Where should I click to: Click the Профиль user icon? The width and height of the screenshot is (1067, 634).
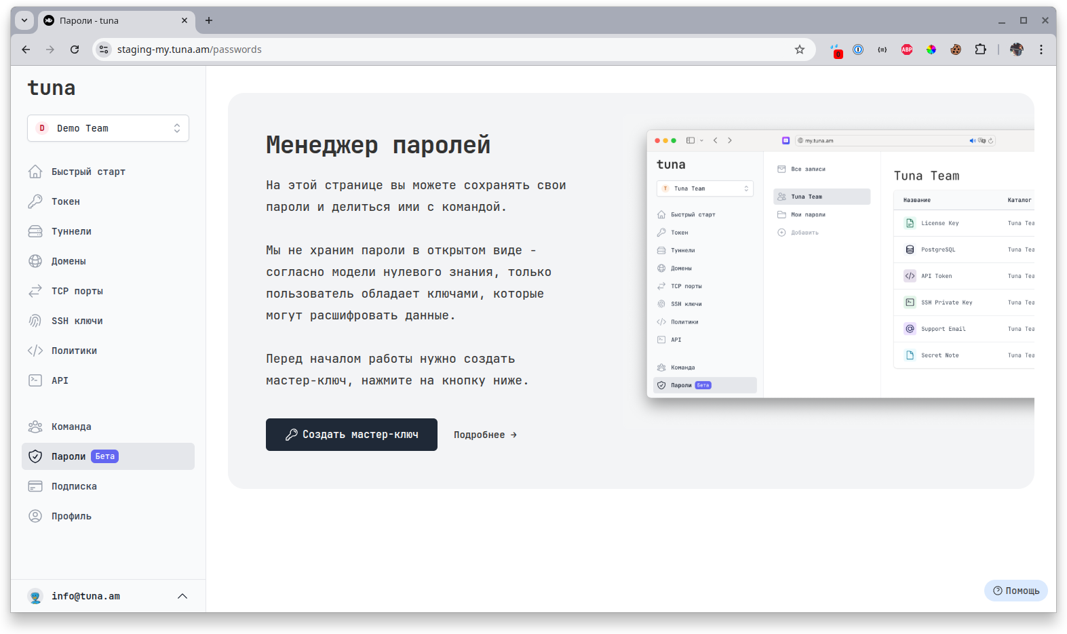[35, 516]
